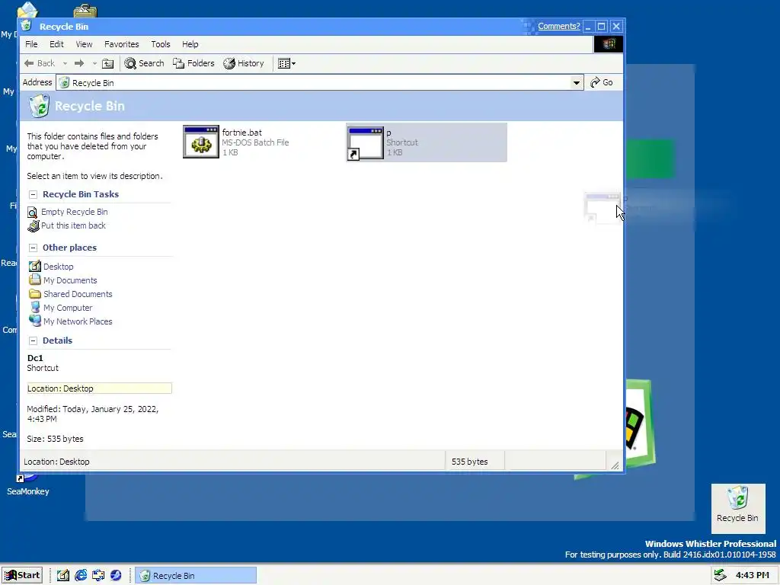Click the Recycle Bin taskbar button

coord(196,575)
